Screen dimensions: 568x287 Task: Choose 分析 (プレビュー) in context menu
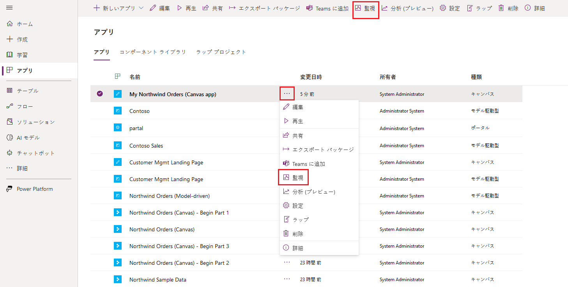click(x=319, y=192)
